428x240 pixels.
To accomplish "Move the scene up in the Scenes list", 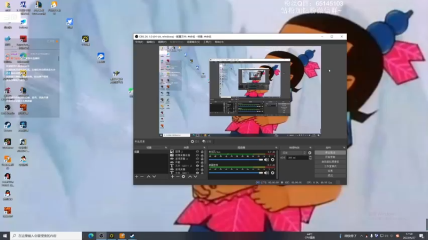I will pyautogui.click(x=149, y=177).
